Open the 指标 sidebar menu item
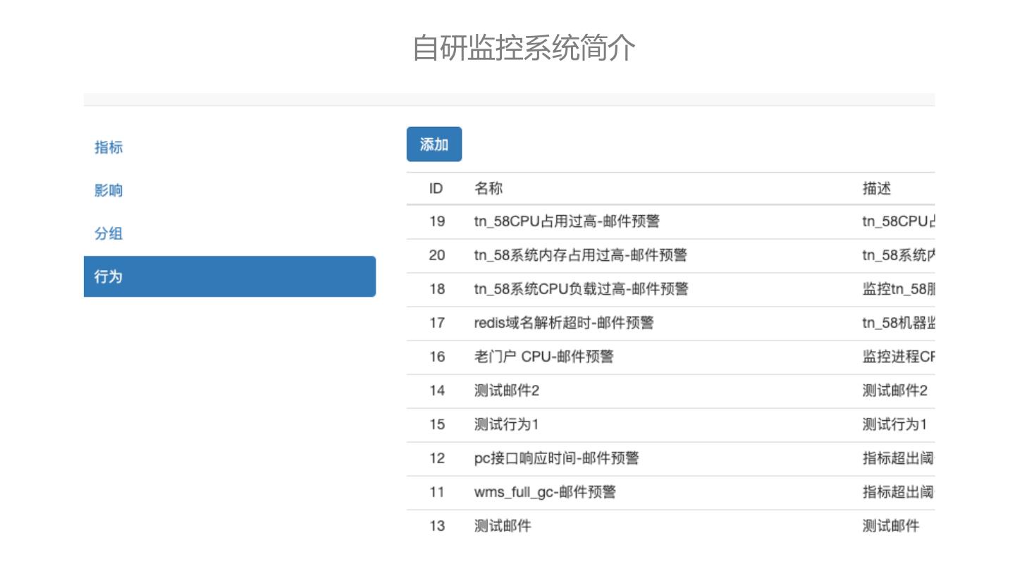The width and height of the screenshot is (1015, 571). [x=109, y=147]
